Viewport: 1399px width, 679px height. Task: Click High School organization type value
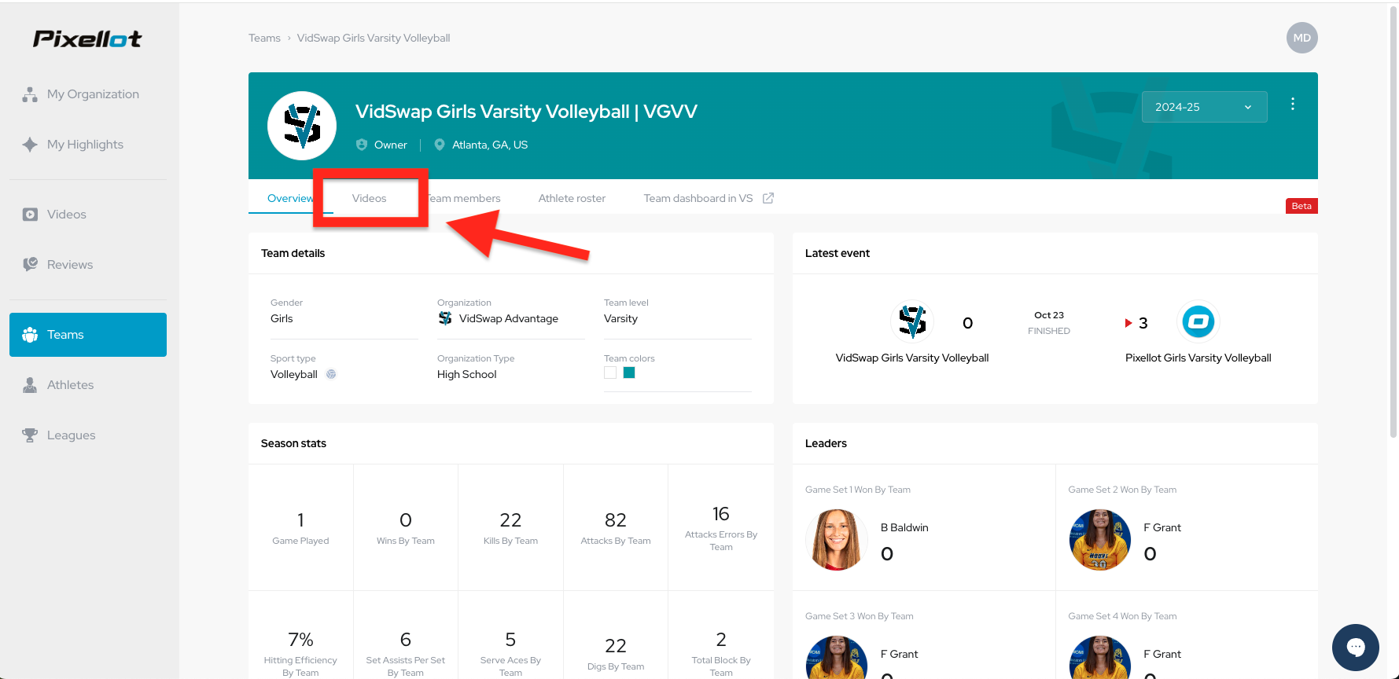coord(467,374)
